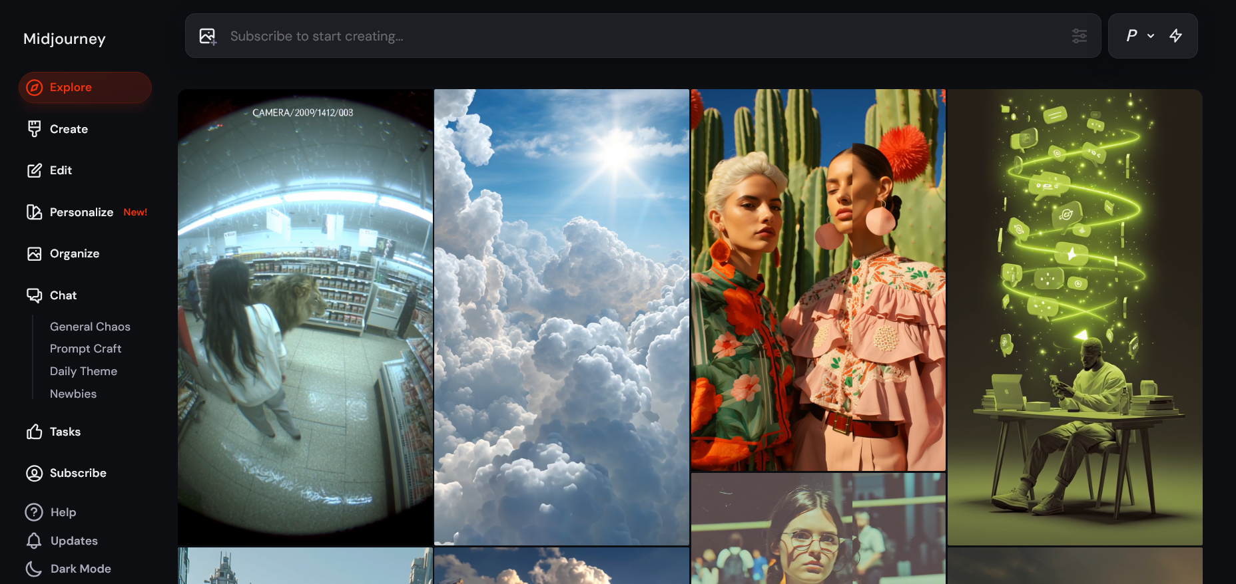Click the Tasks thumbs-up icon

35,432
